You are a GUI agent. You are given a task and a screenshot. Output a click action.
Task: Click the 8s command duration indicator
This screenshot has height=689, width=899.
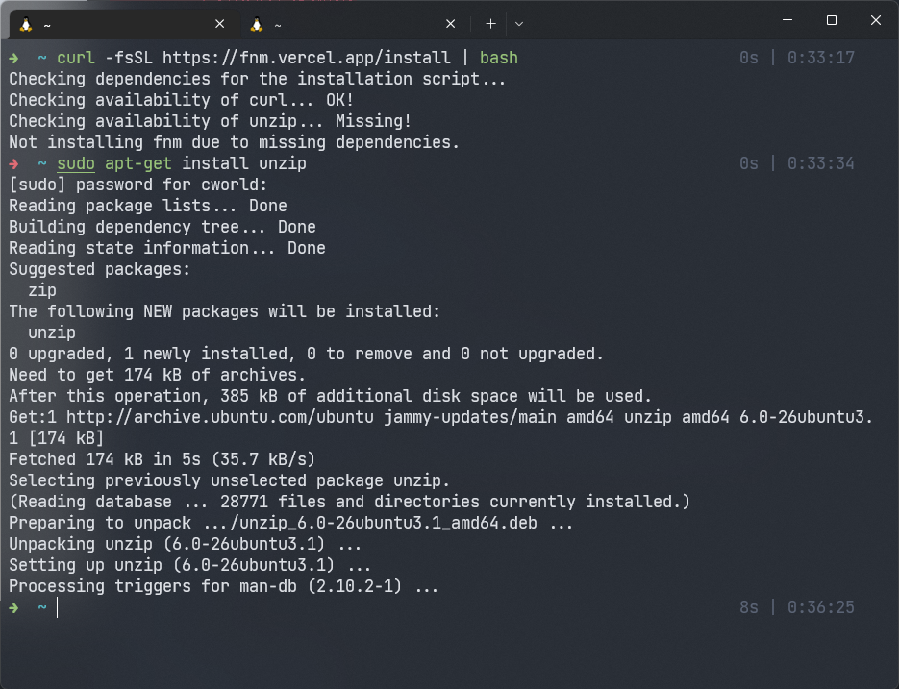tap(747, 607)
